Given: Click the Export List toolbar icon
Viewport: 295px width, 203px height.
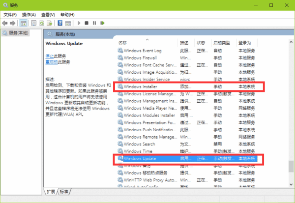Looking at the screenshot, I should coord(50,23).
